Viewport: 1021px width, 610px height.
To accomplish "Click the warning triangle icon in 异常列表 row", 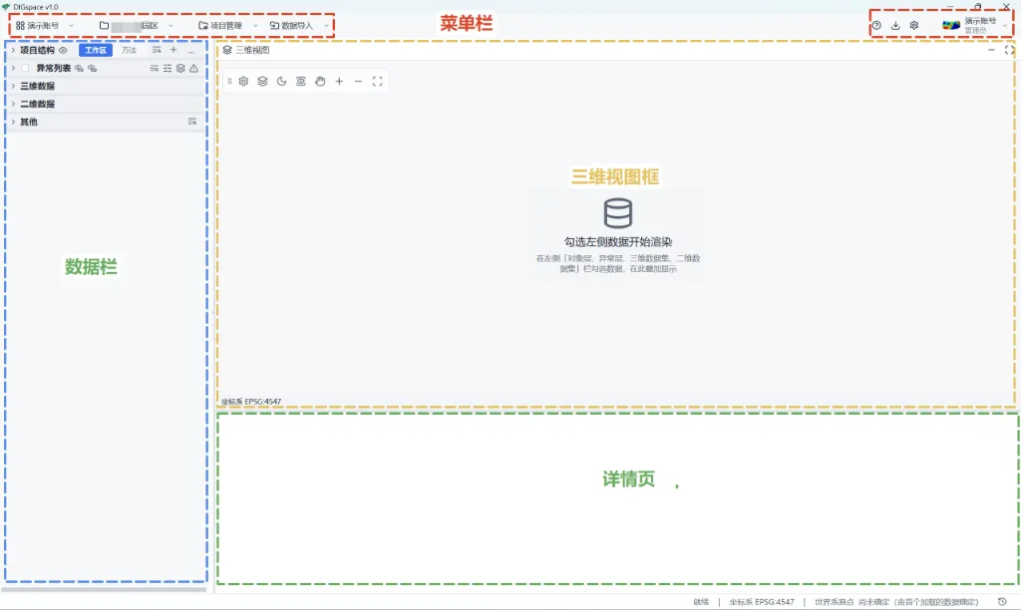I will click(194, 69).
